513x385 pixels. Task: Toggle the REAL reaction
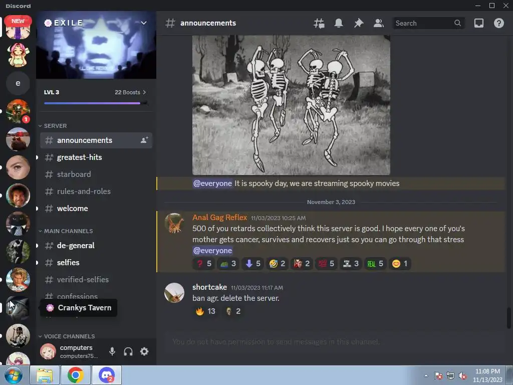[x=375, y=264]
